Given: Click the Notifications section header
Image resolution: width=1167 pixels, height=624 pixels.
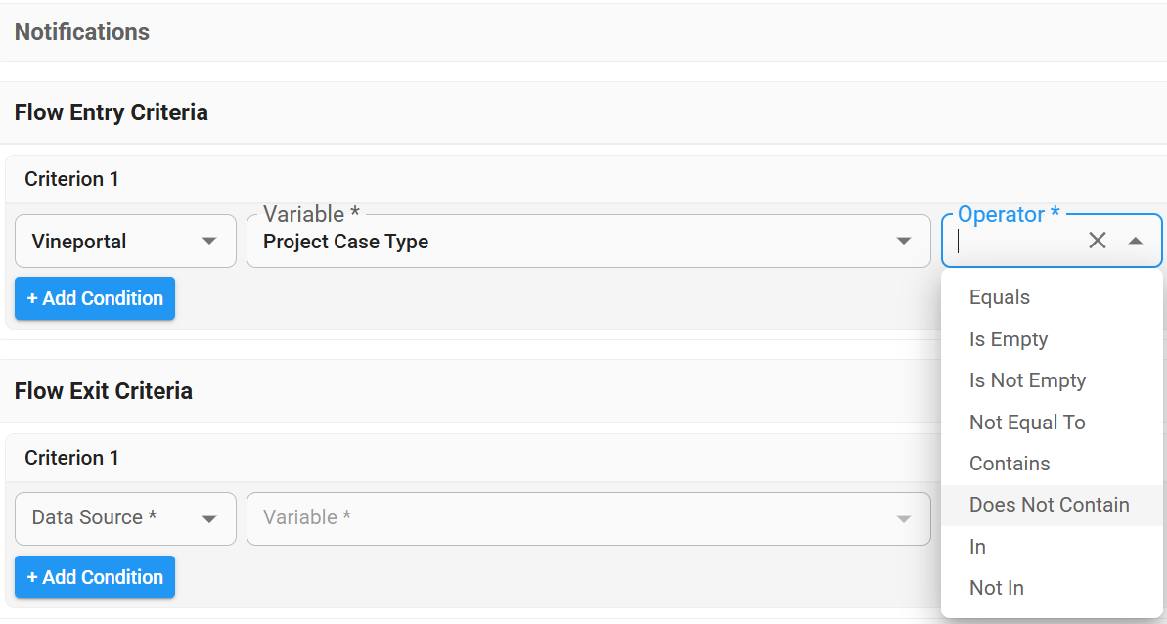Looking at the screenshot, I should click(x=82, y=32).
